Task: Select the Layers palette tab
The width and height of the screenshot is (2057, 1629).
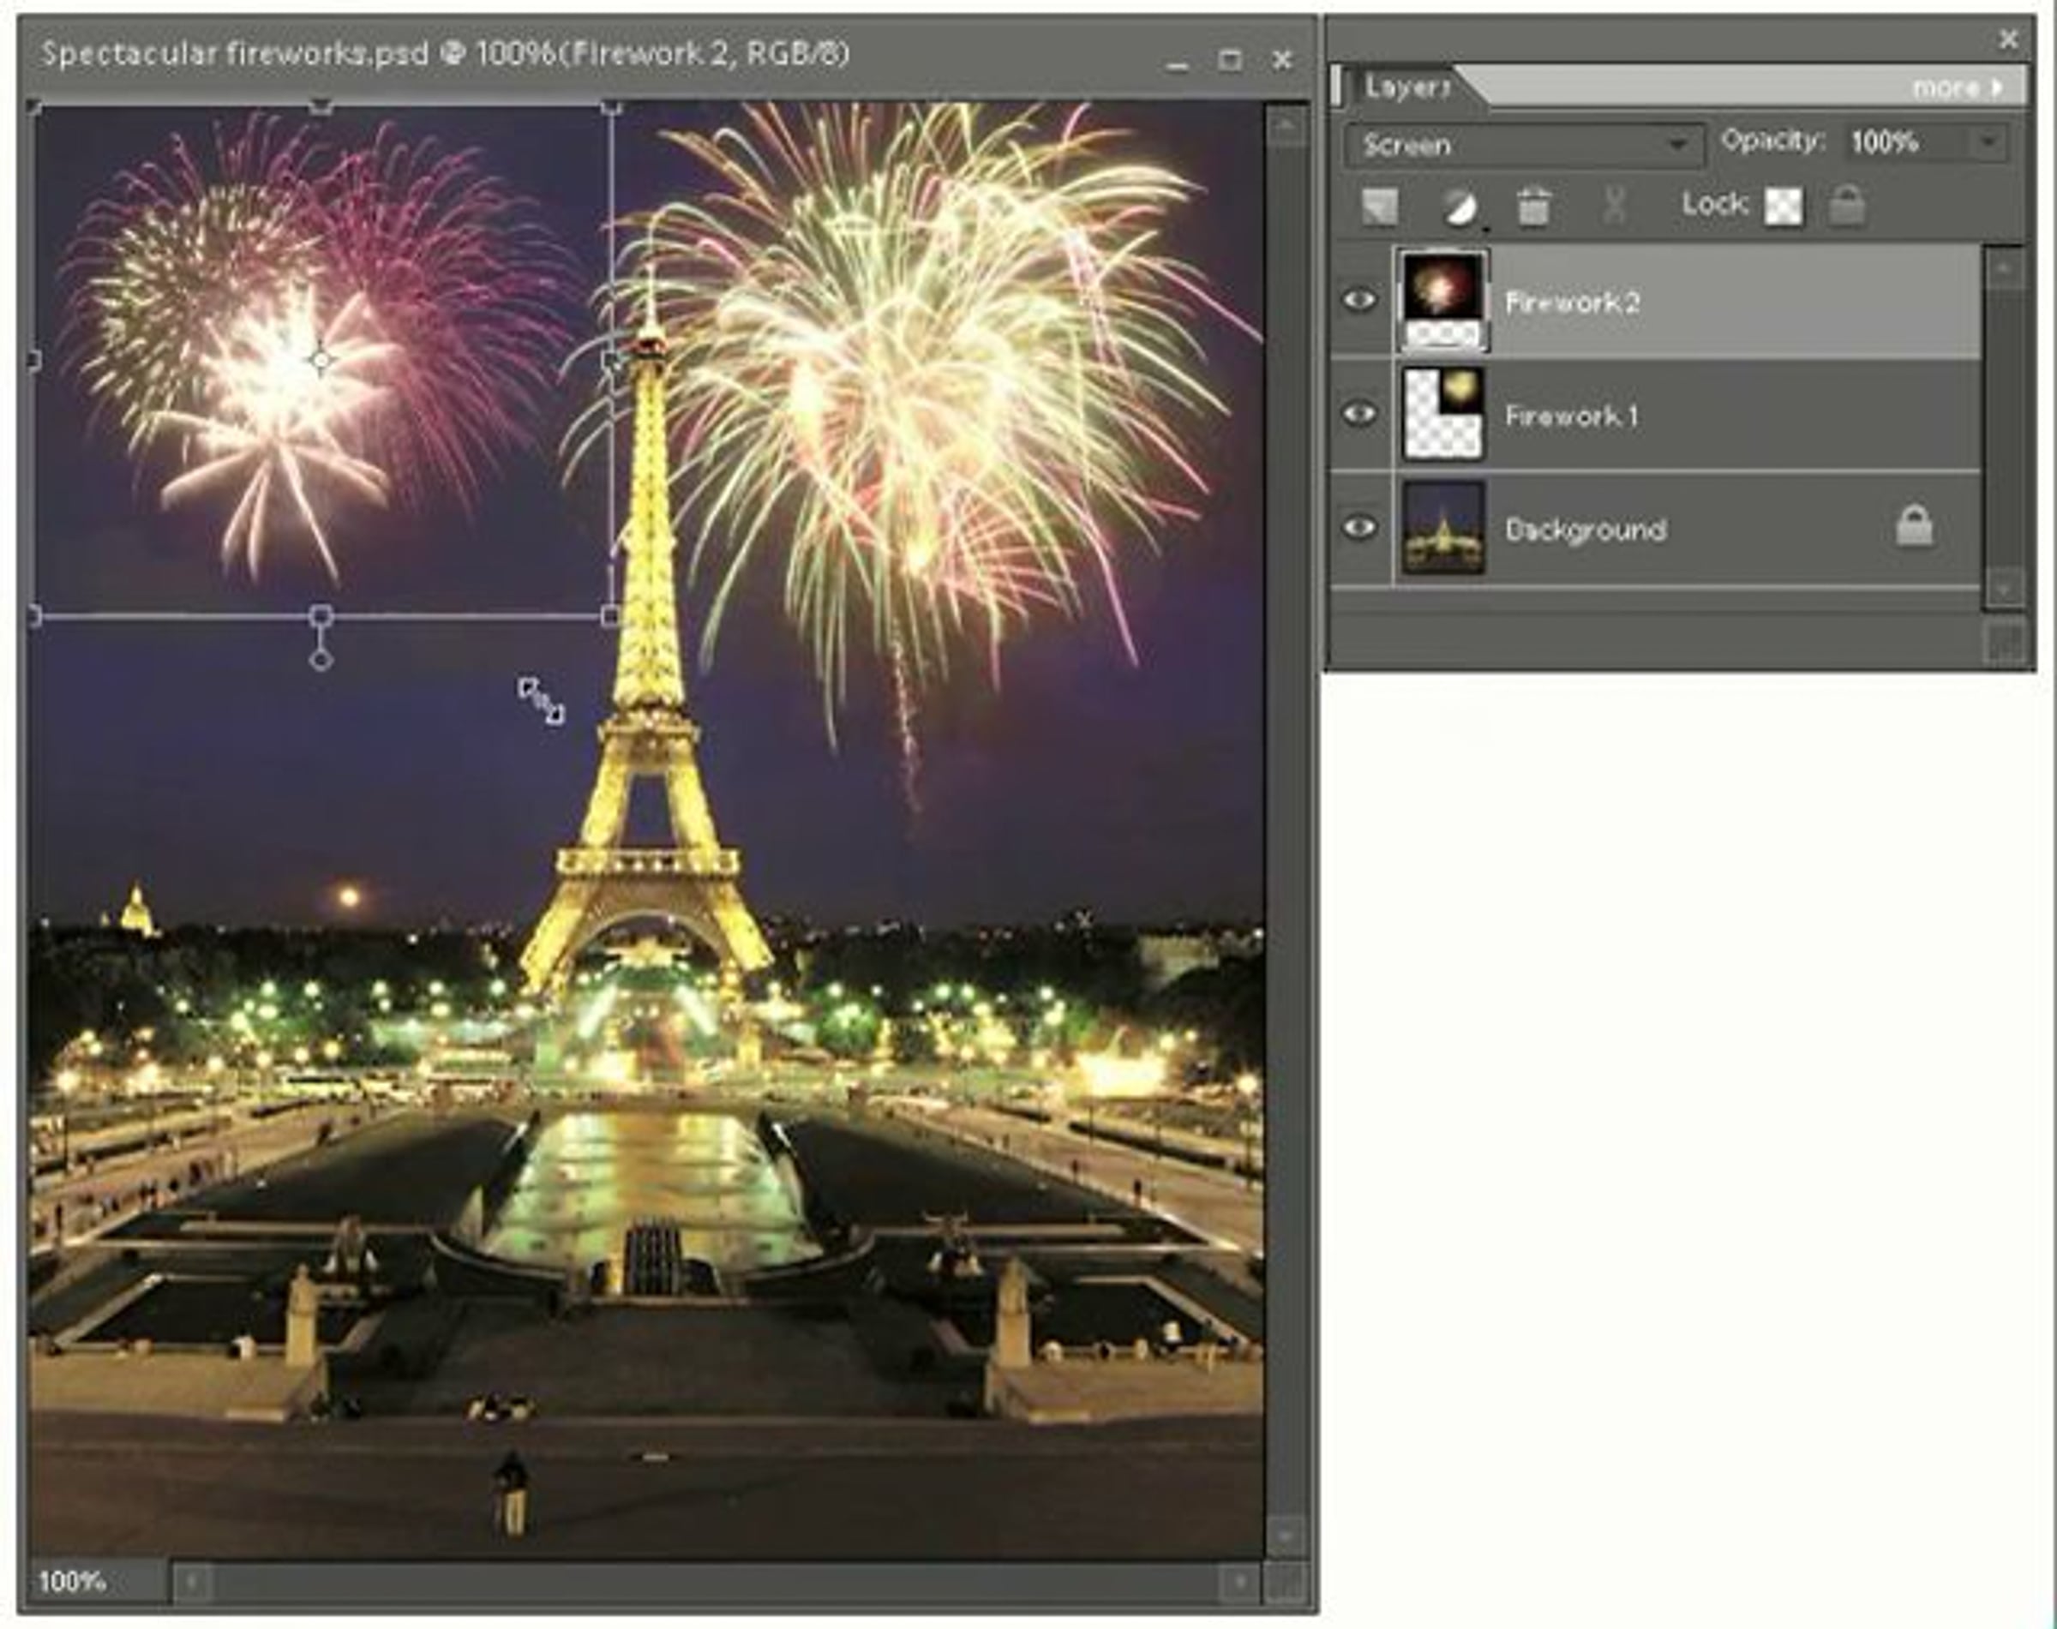Action: [1406, 87]
